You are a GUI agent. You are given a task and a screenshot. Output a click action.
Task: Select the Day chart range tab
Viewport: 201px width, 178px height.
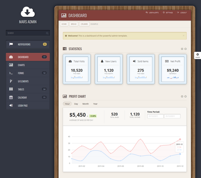pyautogui.click(x=76, y=104)
